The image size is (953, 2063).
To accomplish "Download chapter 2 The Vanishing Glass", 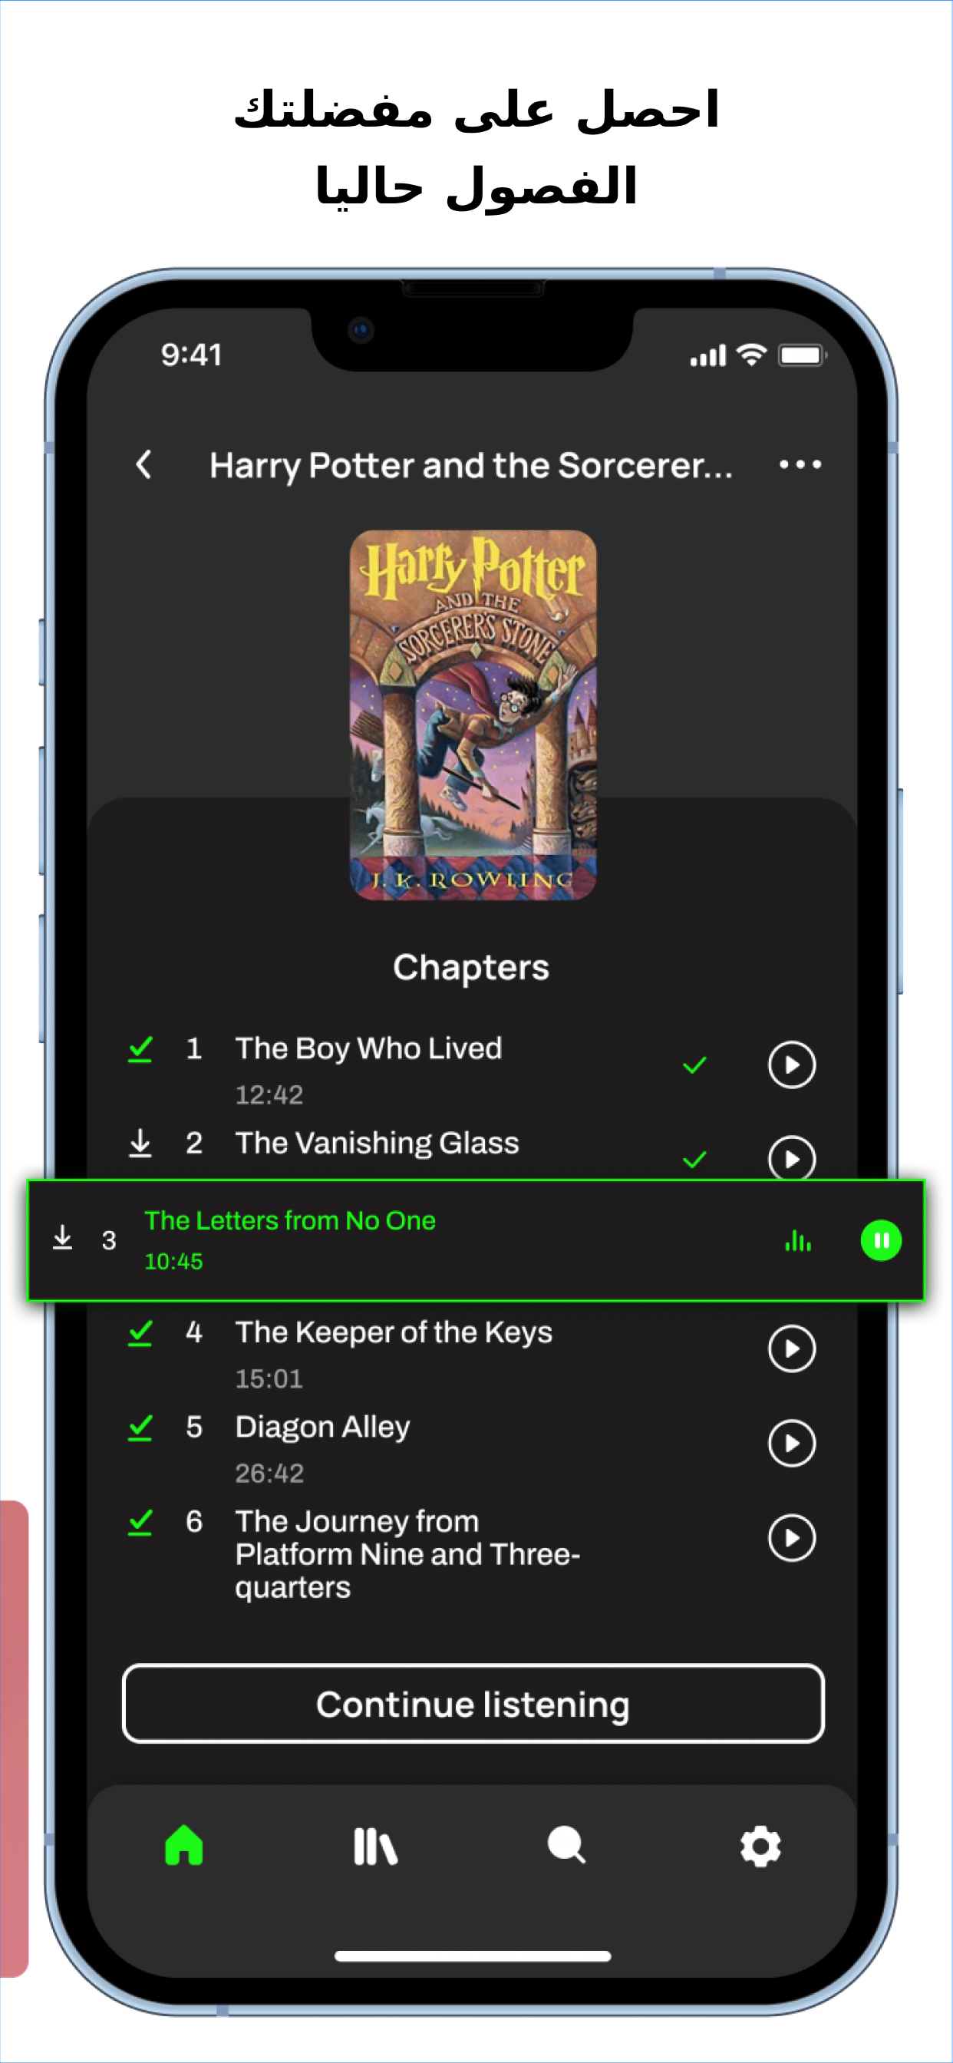I will click(x=140, y=1144).
